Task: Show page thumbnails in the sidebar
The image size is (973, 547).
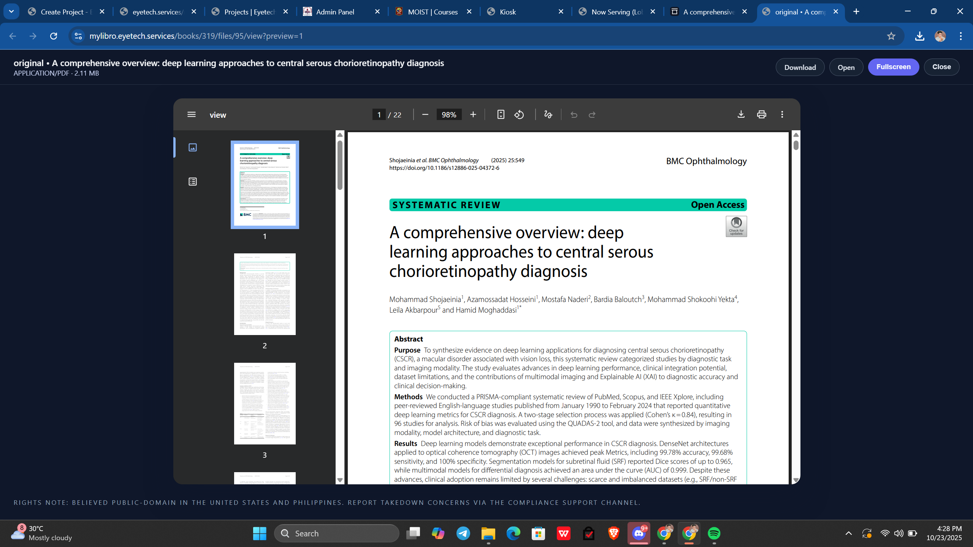Action: tap(193, 147)
